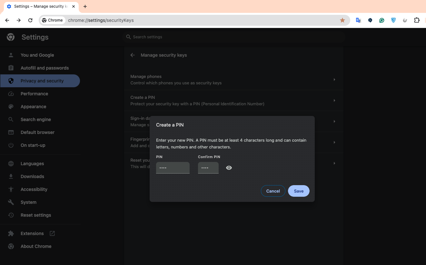This screenshot has height=265, width=426.
Task: Reload the page with the refresh icon
Action: click(x=30, y=20)
